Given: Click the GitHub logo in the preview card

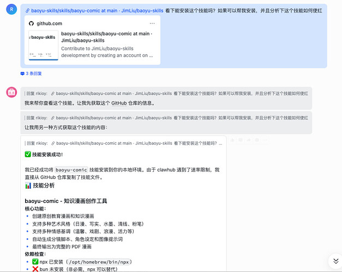Looking at the screenshot, I should click(32, 23).
